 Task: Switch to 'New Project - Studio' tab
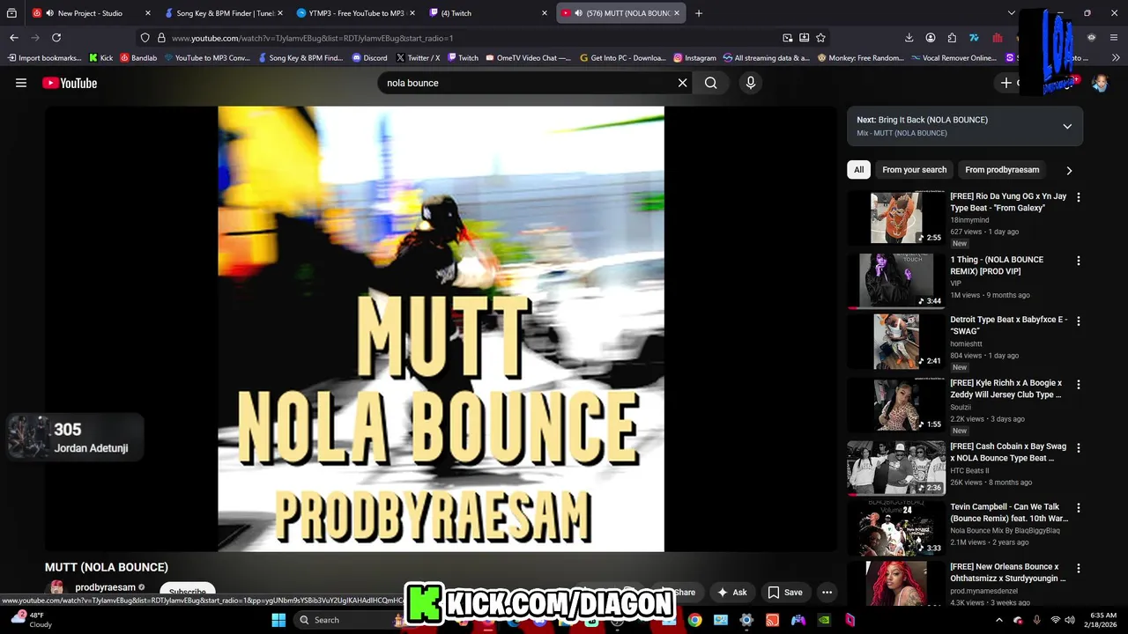90,13
